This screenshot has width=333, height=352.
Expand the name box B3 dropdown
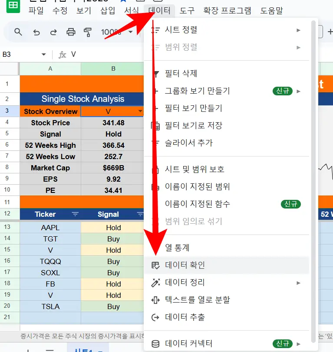[x=43, y=54]
